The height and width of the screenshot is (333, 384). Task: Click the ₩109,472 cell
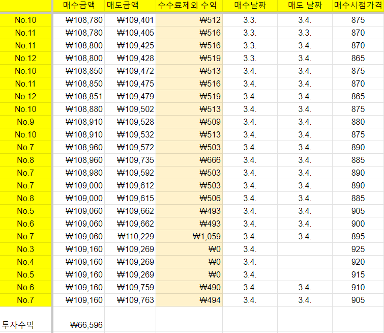(x=130, y=71)
